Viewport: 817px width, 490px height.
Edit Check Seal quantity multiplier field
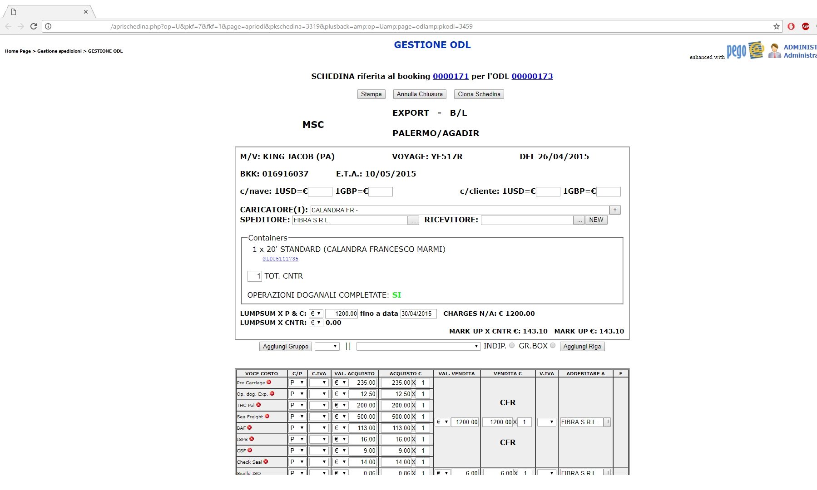[x=423, y=462]
